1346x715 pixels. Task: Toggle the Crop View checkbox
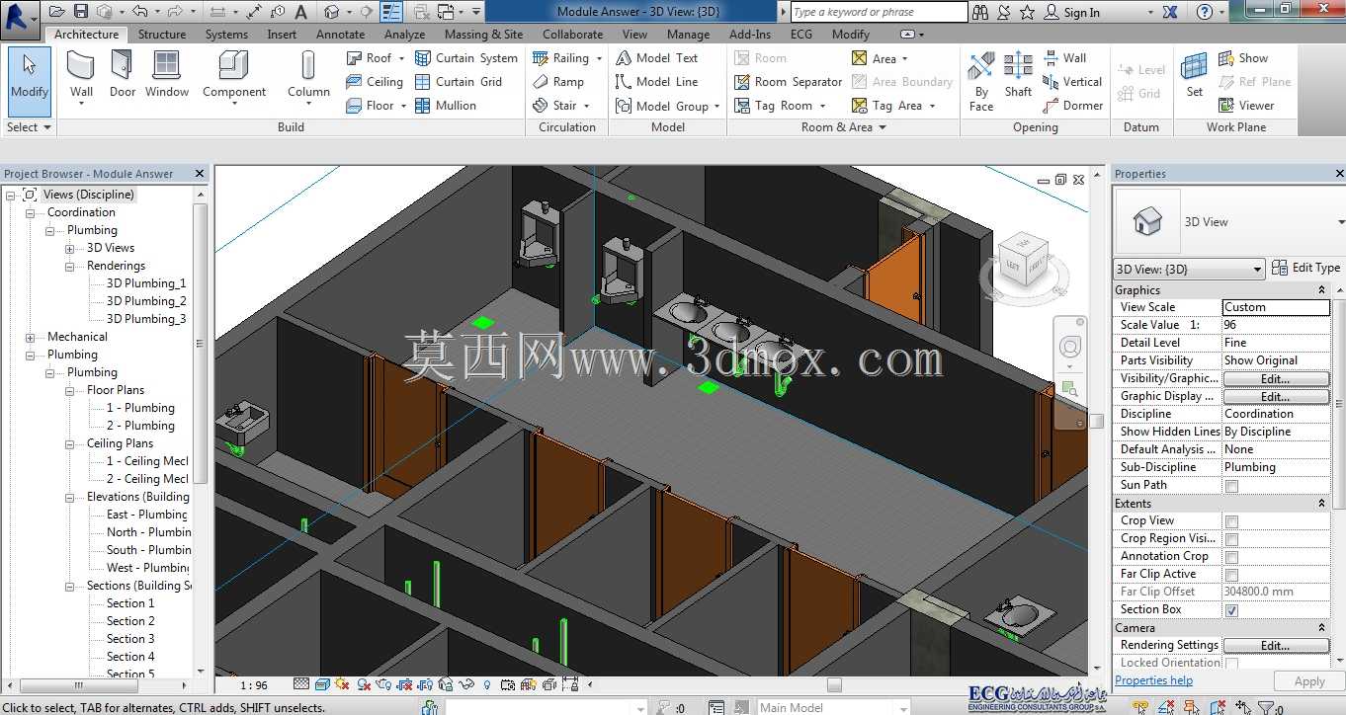coord(1231,521)
